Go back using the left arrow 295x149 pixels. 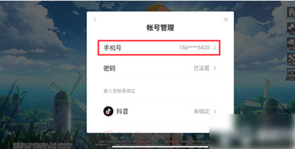(x=95, y=19)
